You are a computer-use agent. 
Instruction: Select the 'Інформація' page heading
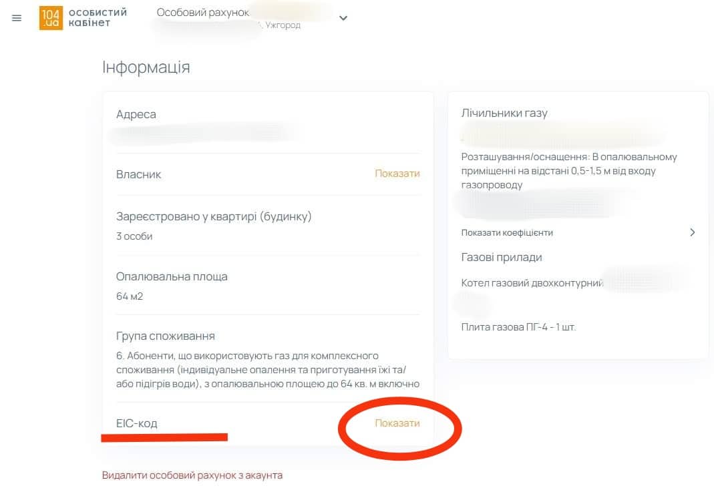click(x=146, y=67)
